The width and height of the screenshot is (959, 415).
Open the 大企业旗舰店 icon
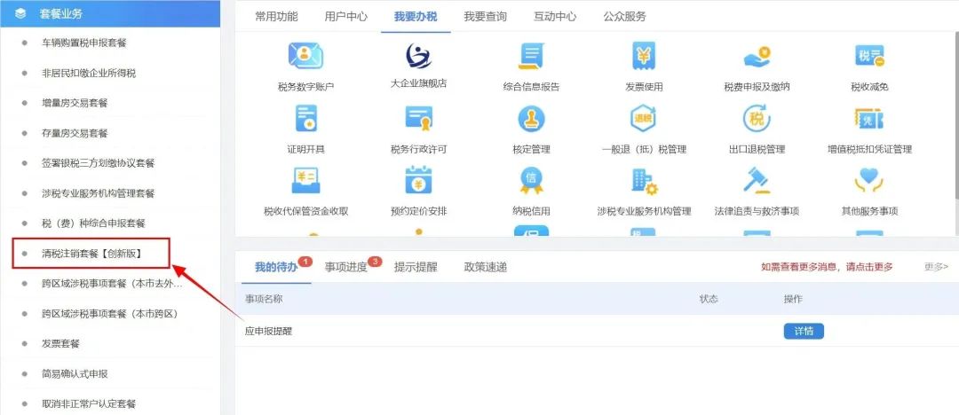[418, 57]
